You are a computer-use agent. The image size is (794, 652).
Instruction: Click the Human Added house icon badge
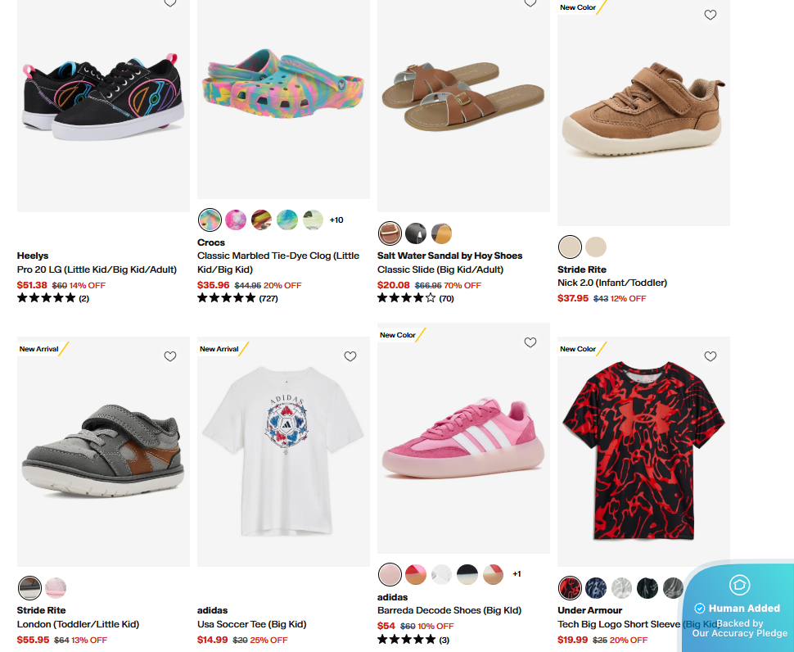(x=739, y=585)
